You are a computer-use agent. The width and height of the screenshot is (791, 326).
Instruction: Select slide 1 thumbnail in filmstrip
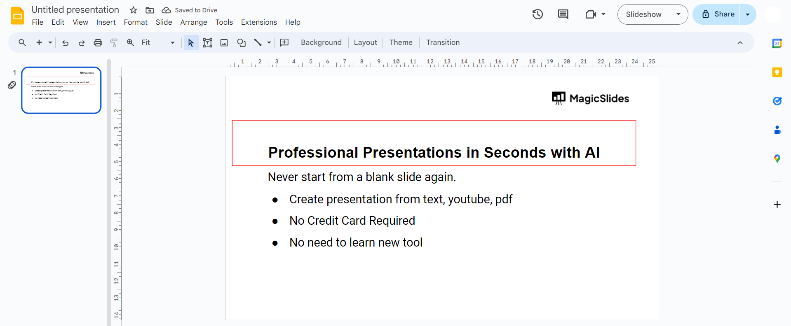click(x=61, y=90)
